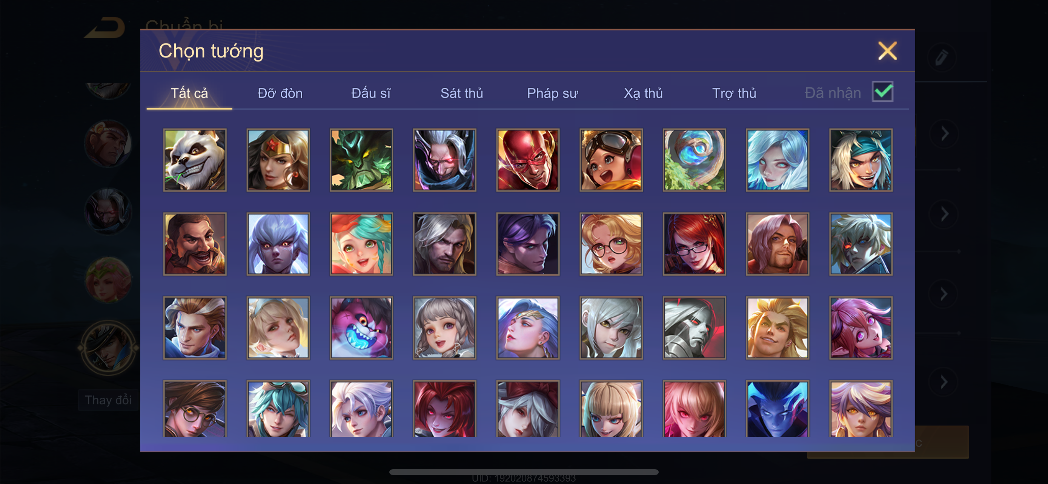1048x484 pixels.
Task: Pick The Flash hero portrait
Action: pyautogui.click(x=528, y=160)
